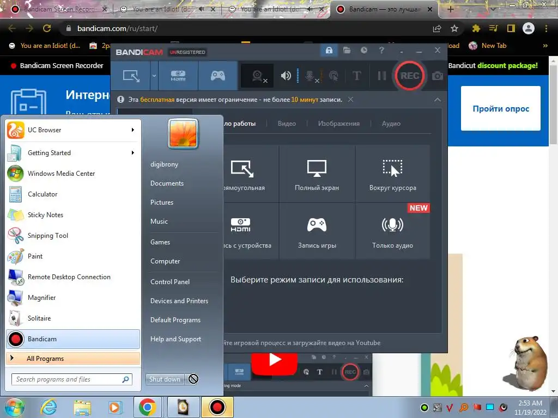The image size is (558, 418).
Task: Choose the Запись игры mode tile
Action: 317,231
